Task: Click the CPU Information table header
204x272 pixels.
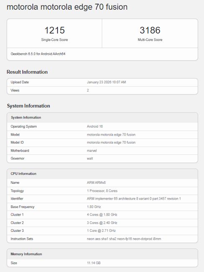Action: point(23,174)
